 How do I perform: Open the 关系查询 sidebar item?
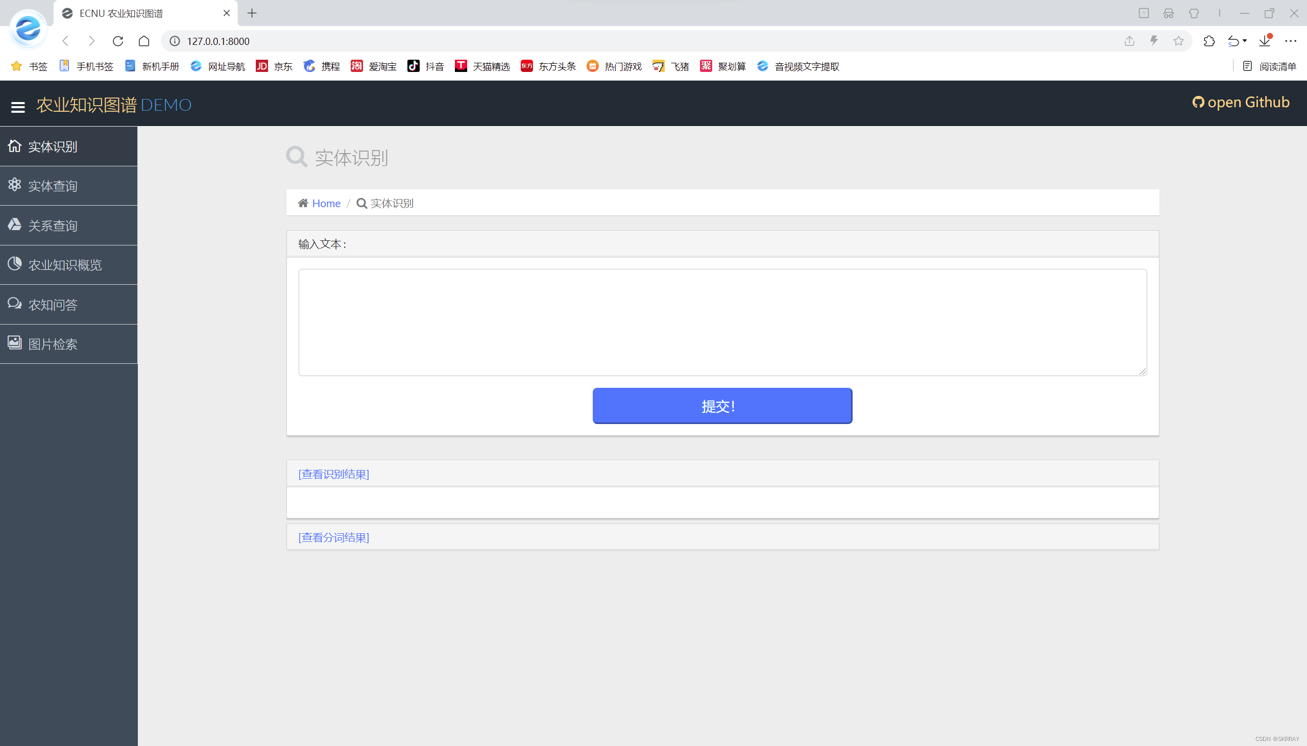53,226
